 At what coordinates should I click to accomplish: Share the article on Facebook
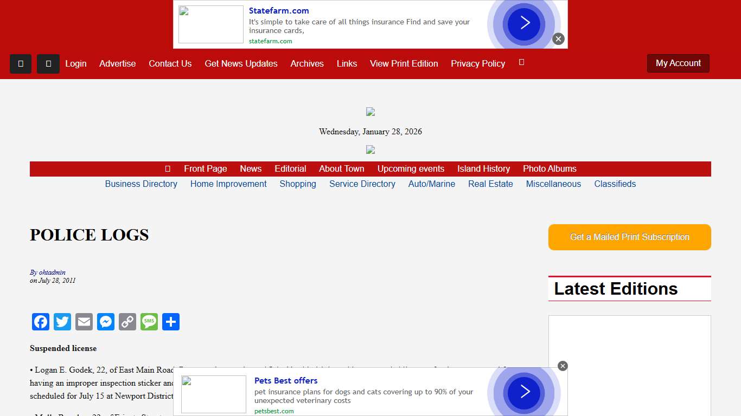pos(41,322)
